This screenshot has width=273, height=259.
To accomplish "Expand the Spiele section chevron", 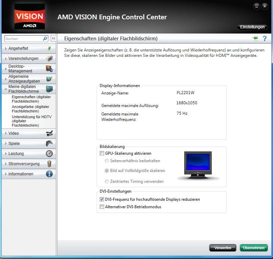I will point(5,143).
